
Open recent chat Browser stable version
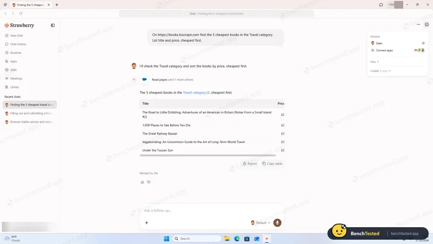pos(30,122)
